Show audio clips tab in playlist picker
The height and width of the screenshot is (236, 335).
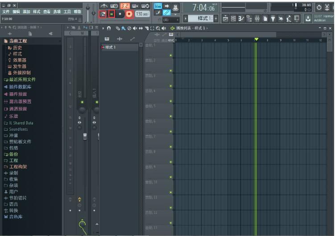click(x=120, y=39)
